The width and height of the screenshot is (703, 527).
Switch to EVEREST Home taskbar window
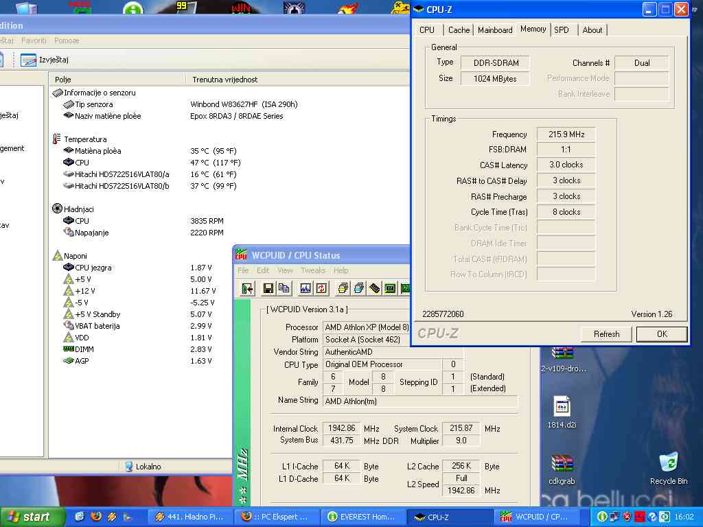point(362,517)
